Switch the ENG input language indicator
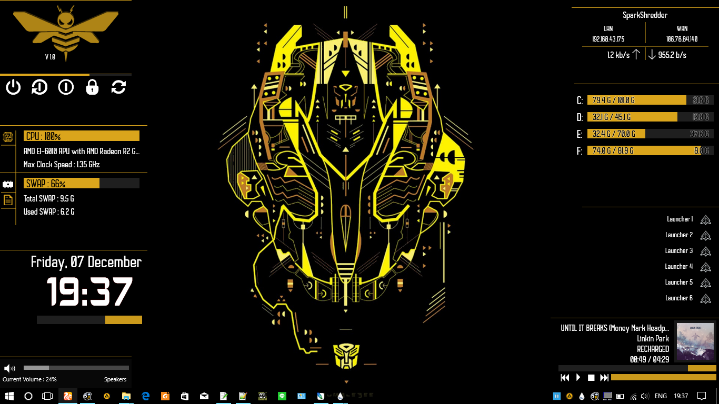Image resolution: width=719 pixels, height=404 pixels. click(661, 396)
